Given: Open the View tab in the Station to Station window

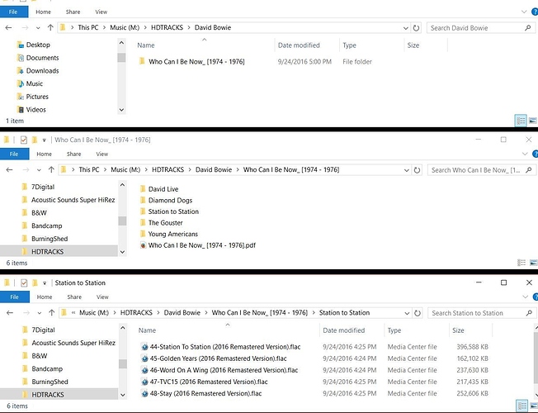Looking at the screenshot, I should pyautogui.click(x=102, y=297).
